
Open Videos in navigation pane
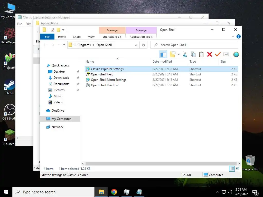coord(58,102)
